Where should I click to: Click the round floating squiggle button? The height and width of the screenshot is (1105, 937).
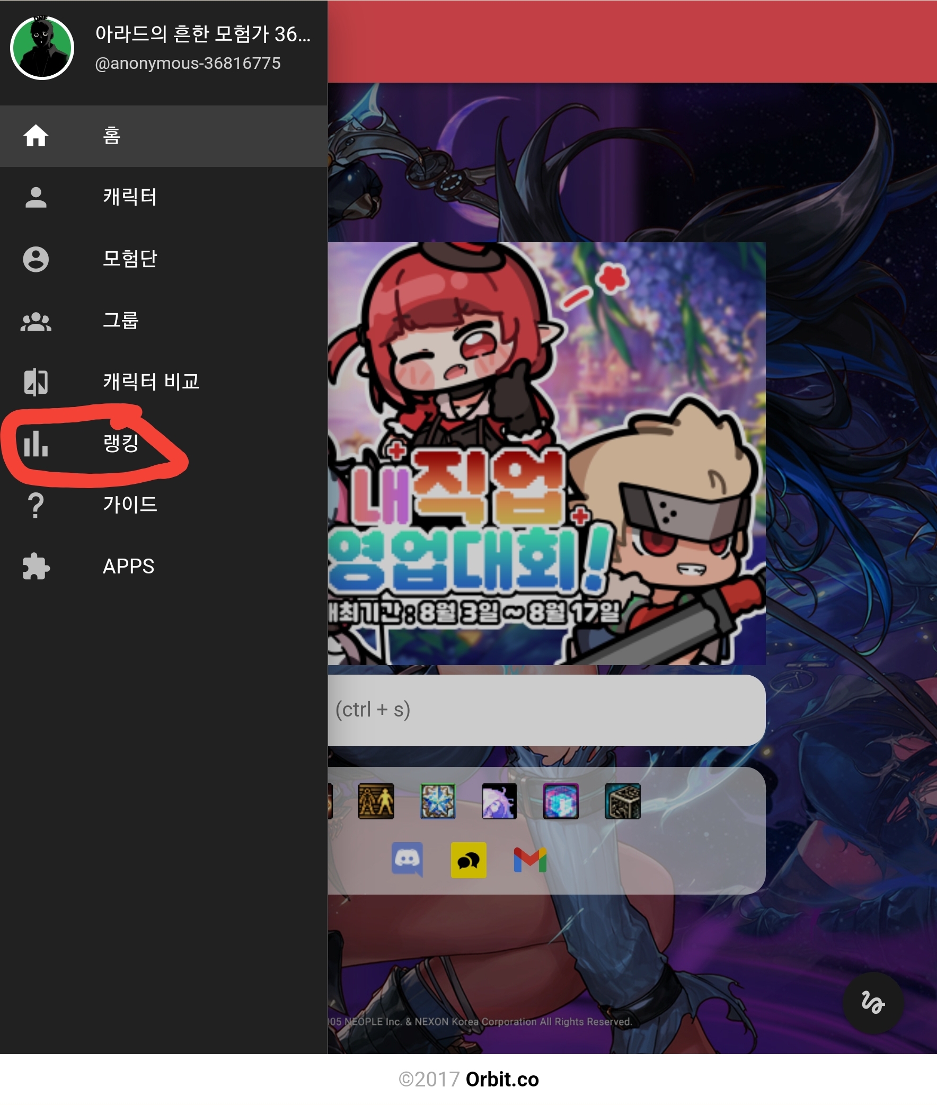coord(873,1004)
